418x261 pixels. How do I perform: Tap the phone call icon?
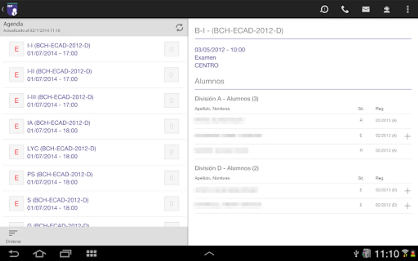click(x=345, y=10)
